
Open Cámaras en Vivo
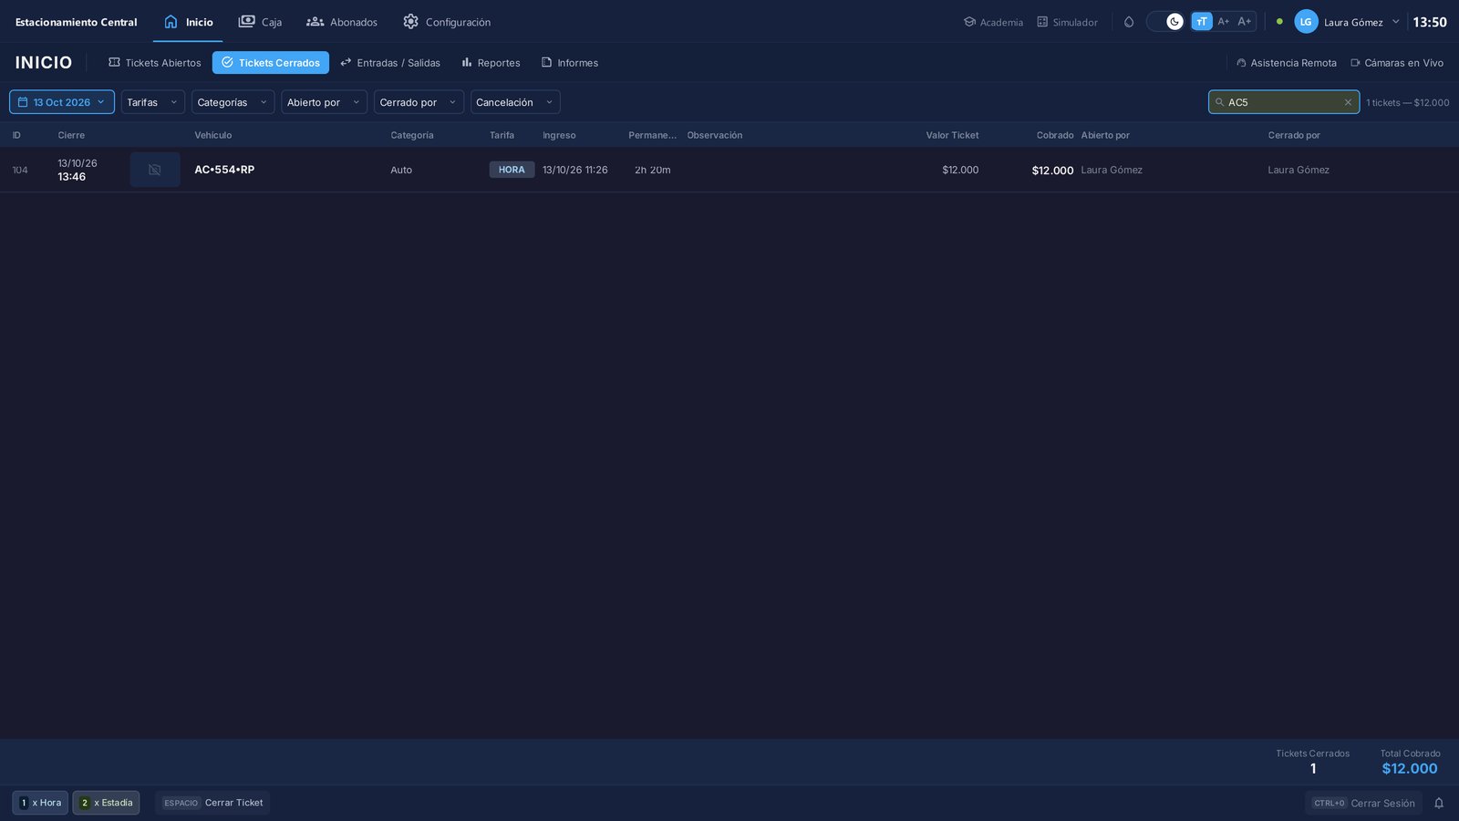coord(1397,63)
